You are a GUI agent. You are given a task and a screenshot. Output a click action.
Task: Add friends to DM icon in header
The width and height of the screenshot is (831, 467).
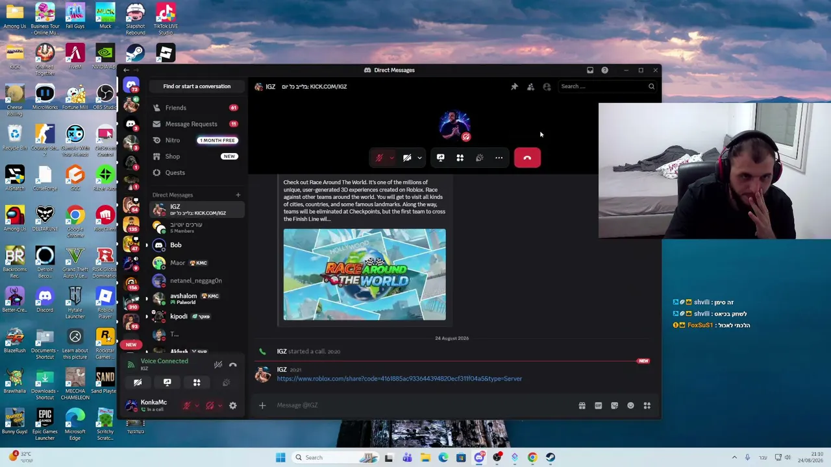530,86
